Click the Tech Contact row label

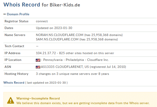coord(14,46)
